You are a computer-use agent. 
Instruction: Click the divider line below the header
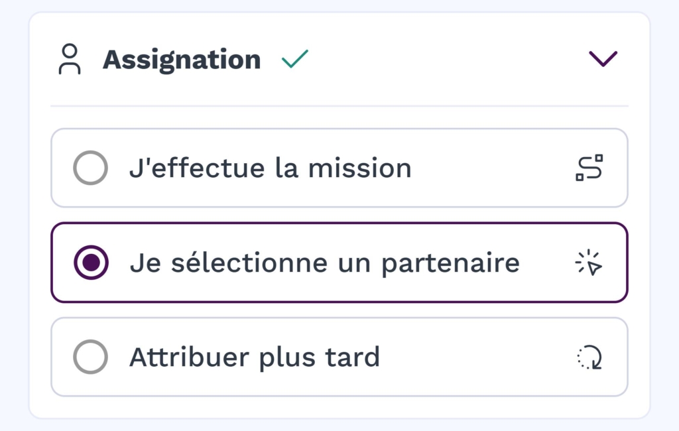click(339, 104)
